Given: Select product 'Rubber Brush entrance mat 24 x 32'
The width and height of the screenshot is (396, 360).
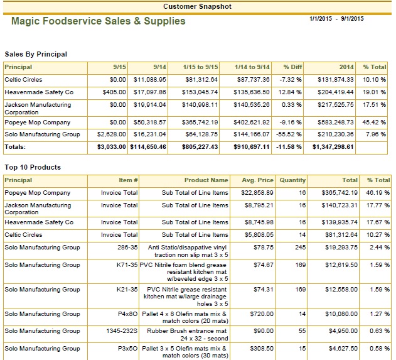Looking at the screenshot, I should (187, 335).
